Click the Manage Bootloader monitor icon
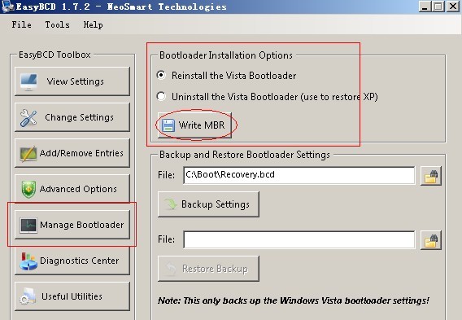 (28, 225)
